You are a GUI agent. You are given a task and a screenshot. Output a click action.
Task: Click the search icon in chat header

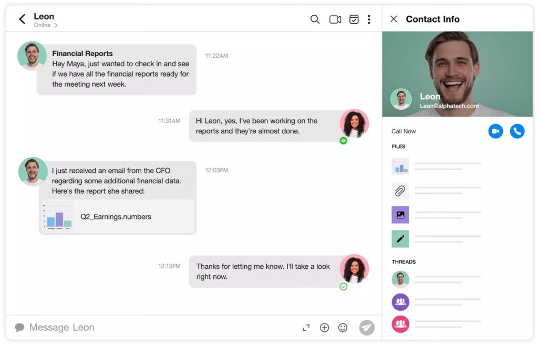point(315,19)
